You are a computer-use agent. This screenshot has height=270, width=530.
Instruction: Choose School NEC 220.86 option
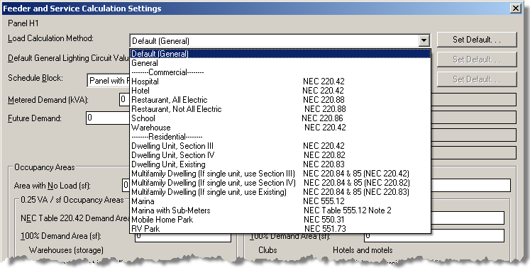click(x=280, y=118)
